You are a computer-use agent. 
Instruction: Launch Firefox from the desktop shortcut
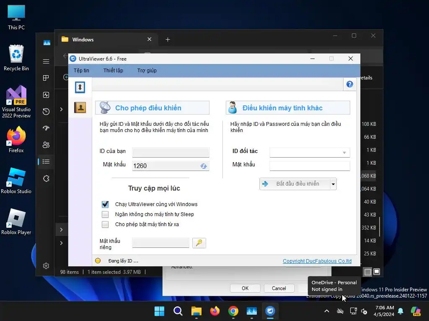click(x=16, y=140)
